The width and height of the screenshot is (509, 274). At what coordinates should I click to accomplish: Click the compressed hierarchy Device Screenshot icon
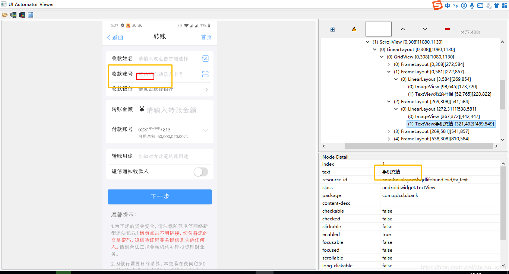tap(22, 15)
